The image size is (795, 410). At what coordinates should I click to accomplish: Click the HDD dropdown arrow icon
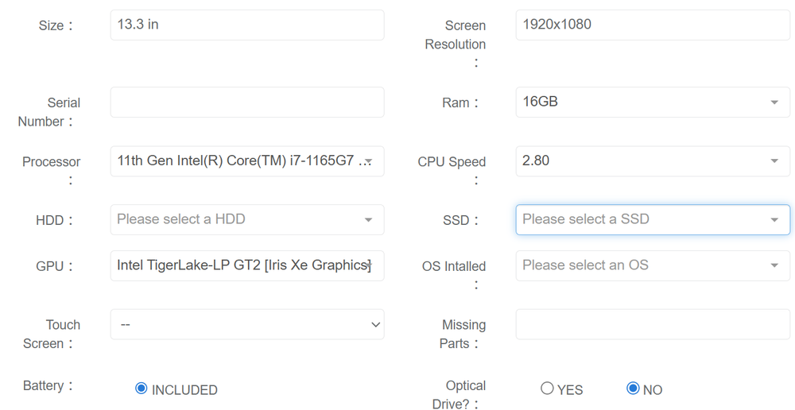(368, 220)
